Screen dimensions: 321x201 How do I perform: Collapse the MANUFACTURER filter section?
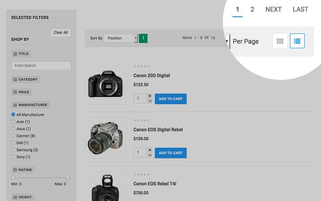pyautogui.click(x=15, y=105)
